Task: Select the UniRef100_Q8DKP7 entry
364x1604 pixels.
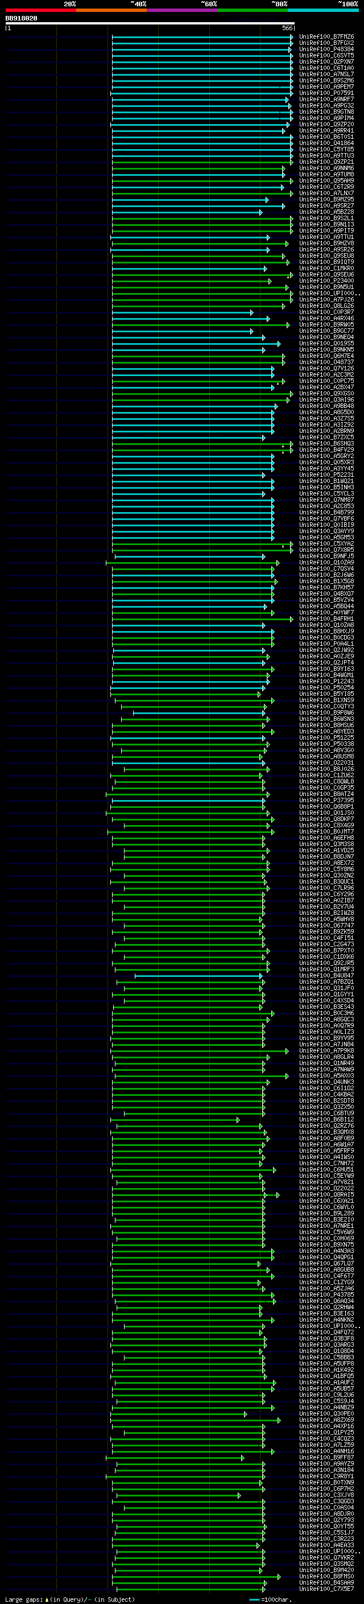Action: pos(326,819)
